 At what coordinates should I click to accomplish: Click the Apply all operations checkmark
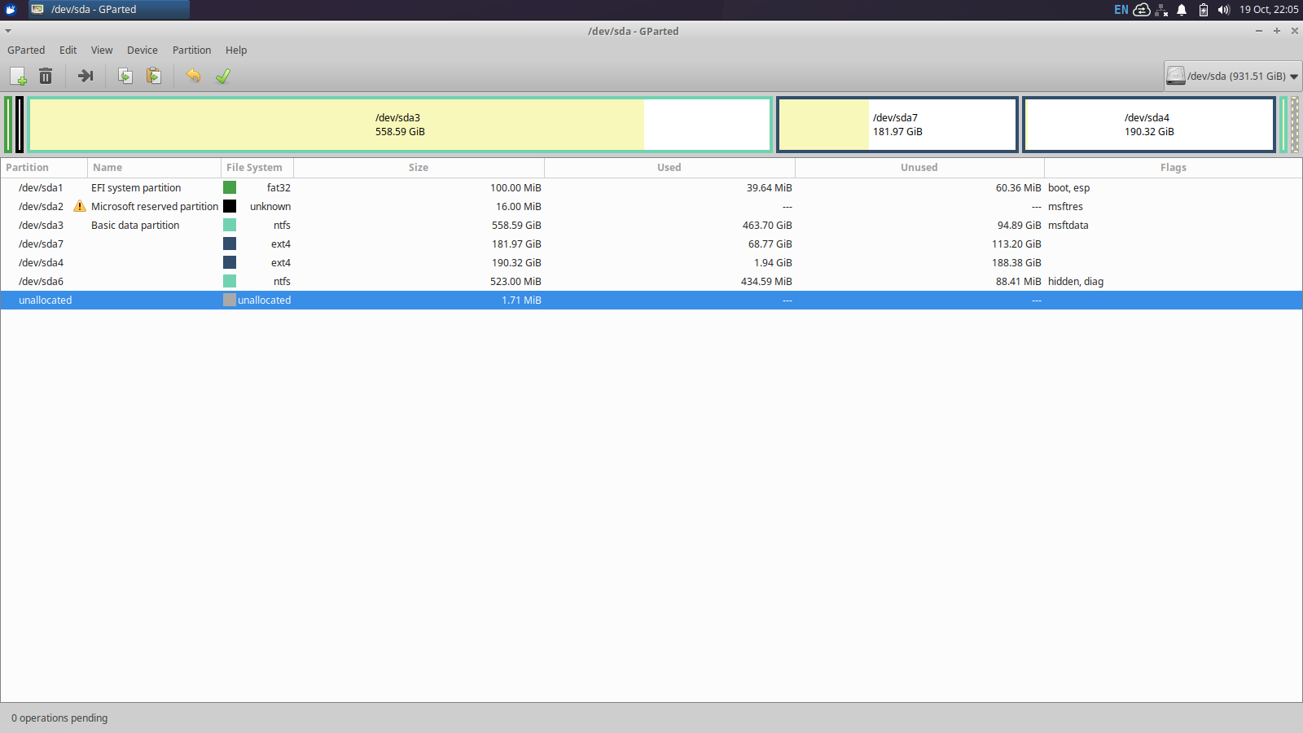(222, 76)
